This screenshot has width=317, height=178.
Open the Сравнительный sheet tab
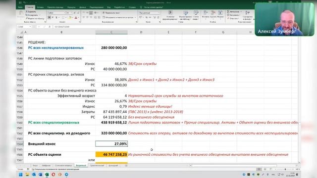[x=97, y=166]
